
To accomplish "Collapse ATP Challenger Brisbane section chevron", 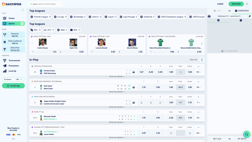I will click(x=198, y=127).
